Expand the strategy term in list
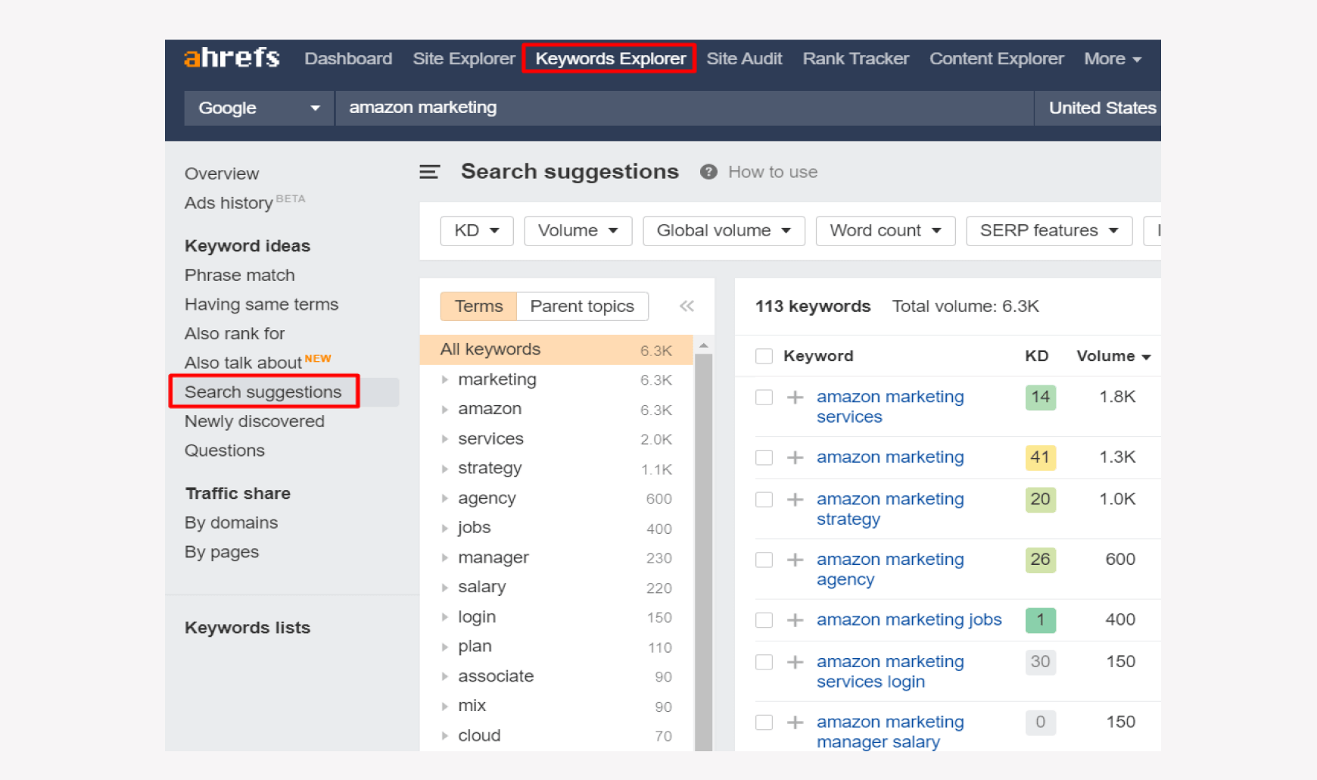Image resolution: width=1317 pixels, height=780 pixels. pyautogui.click(x=445, y=469)
